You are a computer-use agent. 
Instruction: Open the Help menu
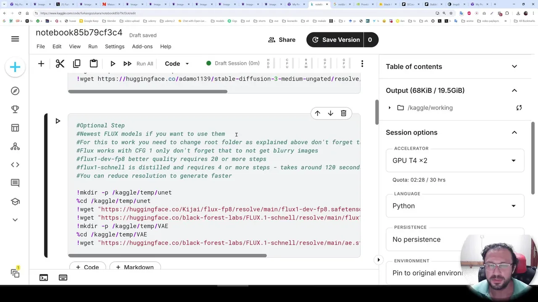click(x=166, y=47)
